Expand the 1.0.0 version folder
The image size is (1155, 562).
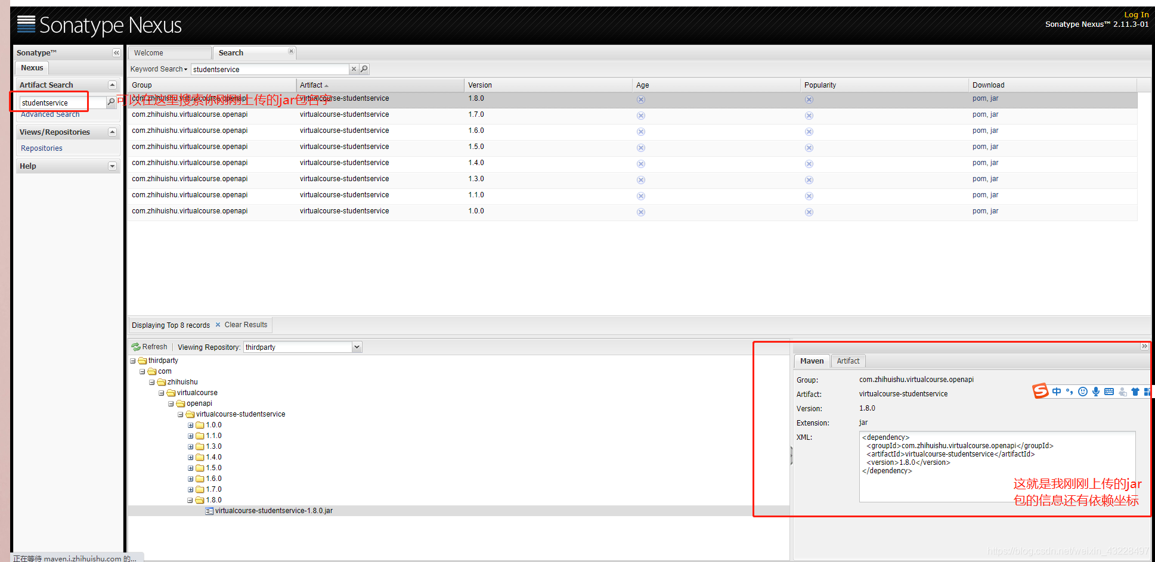pos(191,426)
